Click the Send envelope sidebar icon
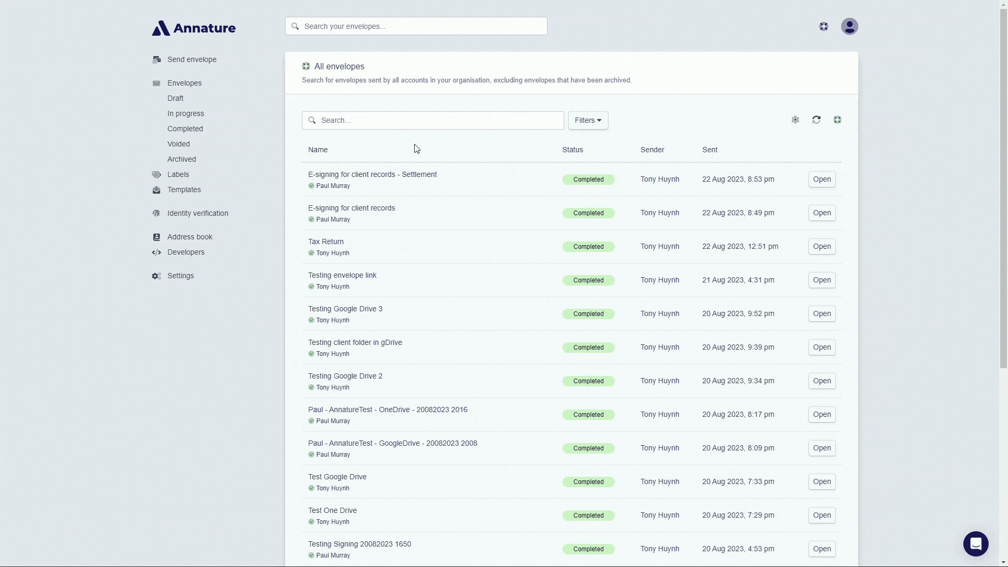The image size is (1008, 567). [156, 60]
